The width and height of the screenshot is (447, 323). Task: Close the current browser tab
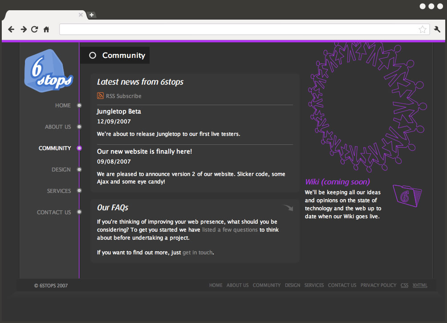(x=81, y=15)
